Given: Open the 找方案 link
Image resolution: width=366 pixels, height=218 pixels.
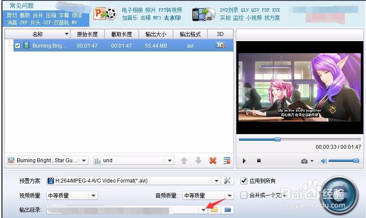Looking at the screenshot, I should pyautogui.click(x=272, y=18).
